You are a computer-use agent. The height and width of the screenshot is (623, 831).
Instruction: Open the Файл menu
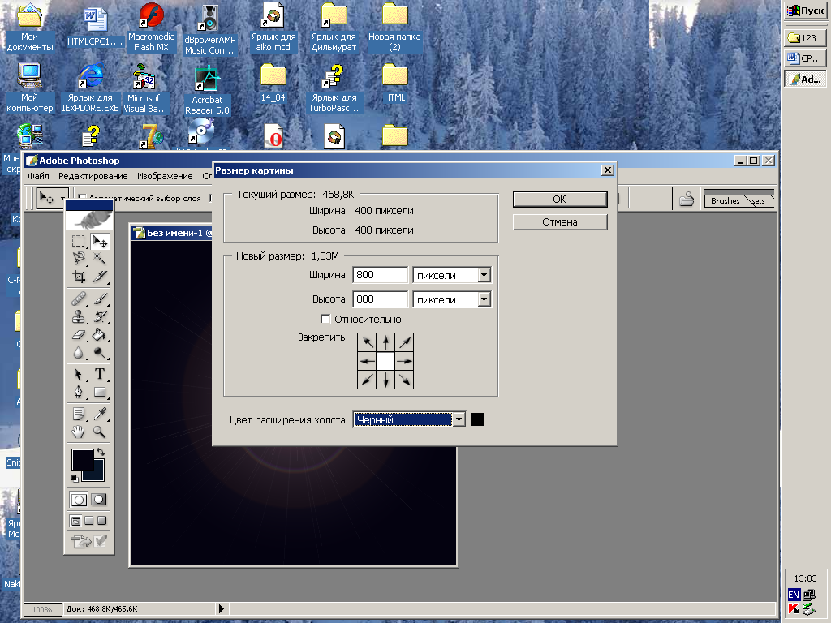(x=39, y=176)
